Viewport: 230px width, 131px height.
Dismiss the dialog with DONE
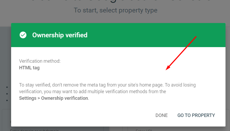(161, 115)
